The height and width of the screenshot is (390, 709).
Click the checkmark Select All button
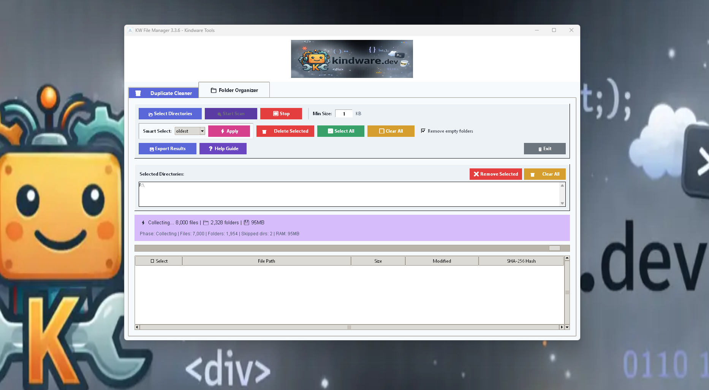click(x=340, y=131)
